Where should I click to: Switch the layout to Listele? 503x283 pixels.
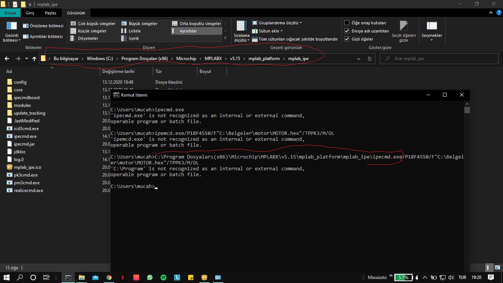coord(131,31)
